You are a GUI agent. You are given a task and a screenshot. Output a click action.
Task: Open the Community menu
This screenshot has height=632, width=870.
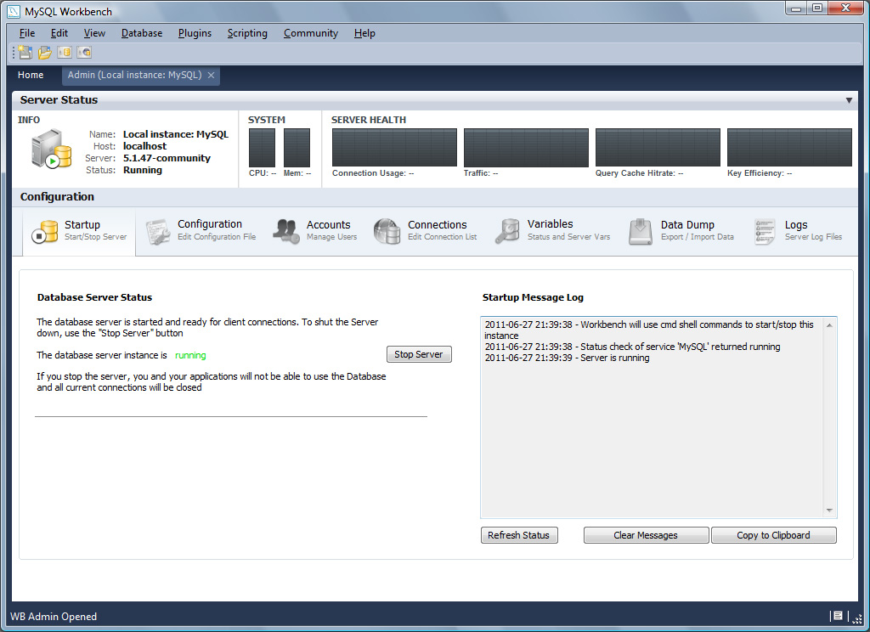coord(311,33)
